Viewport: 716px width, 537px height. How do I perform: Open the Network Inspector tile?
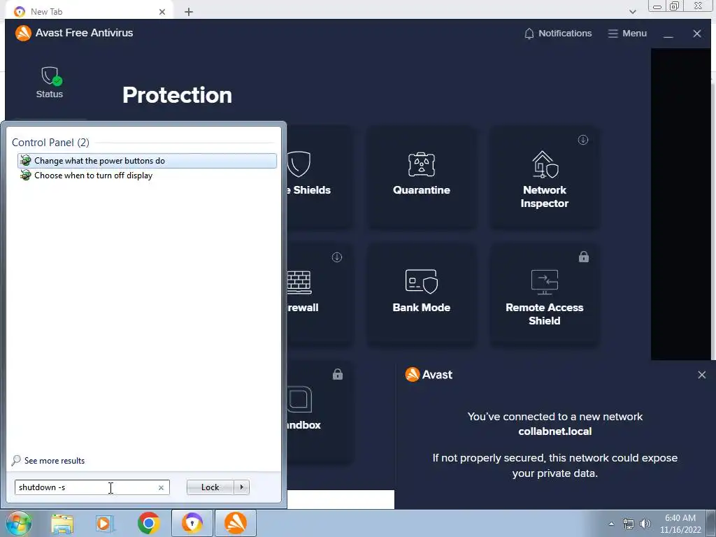pos(544,178)
